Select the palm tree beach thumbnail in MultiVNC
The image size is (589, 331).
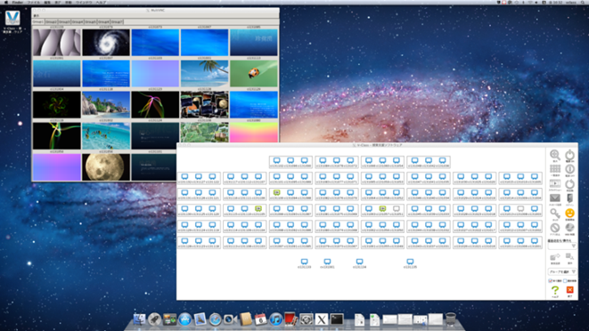[x=204, y=74]
